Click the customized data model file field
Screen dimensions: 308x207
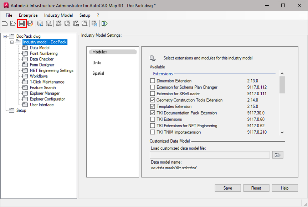(210, 155)
